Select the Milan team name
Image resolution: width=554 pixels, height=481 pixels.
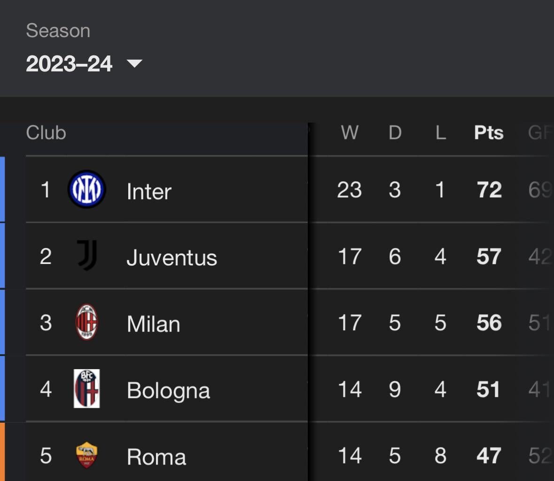point(154,324)
